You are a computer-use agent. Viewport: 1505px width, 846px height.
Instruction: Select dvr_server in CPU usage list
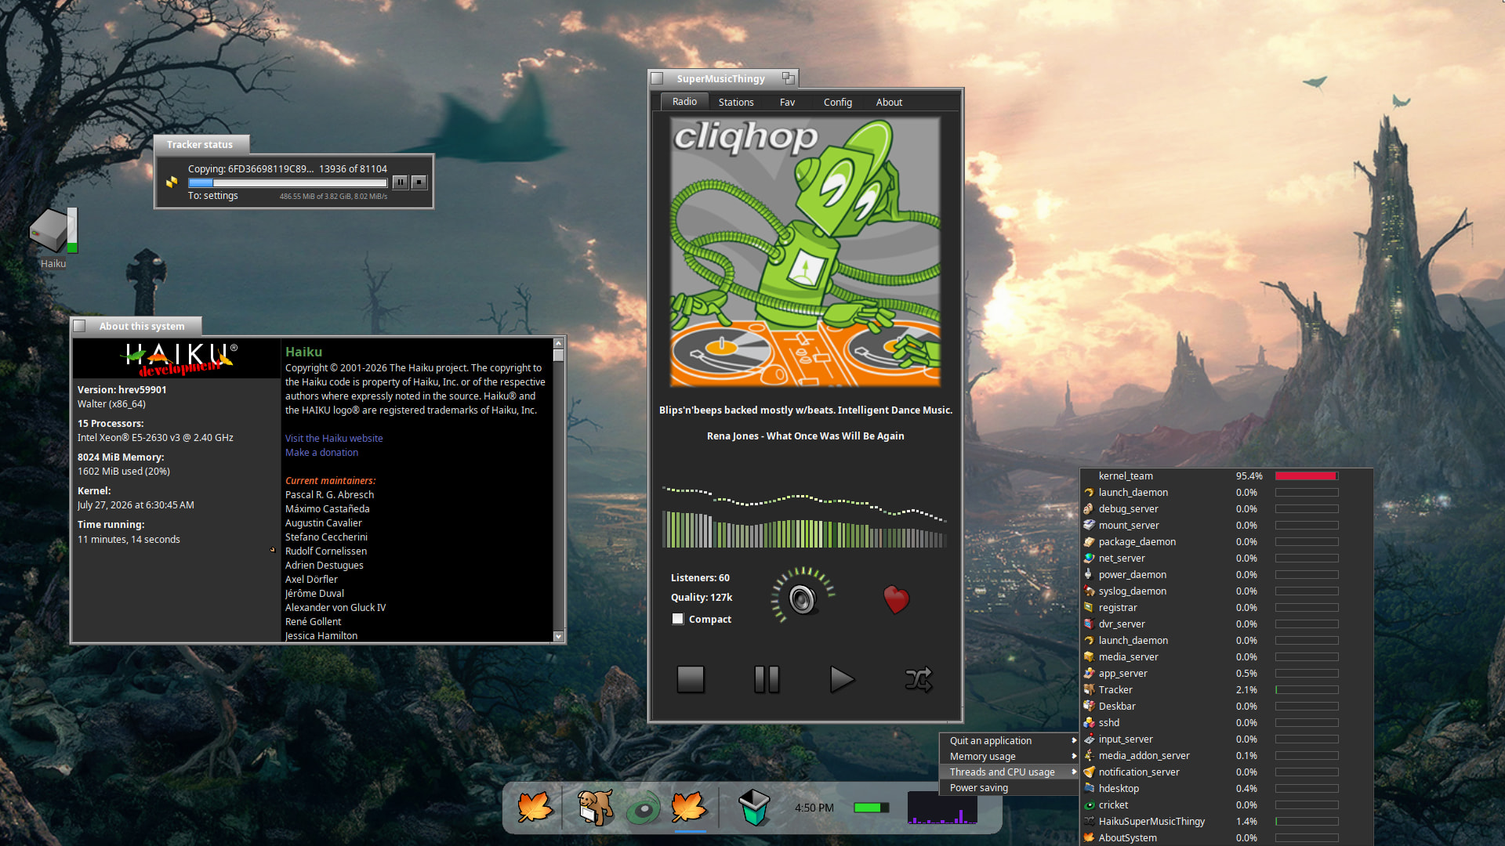[x=1226, y=624]
